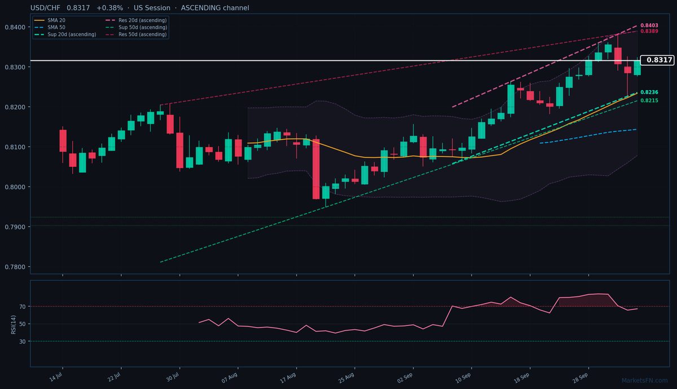The height and width of the screenshot is (389, 677).
Task: Click the 07 Aug date label
Action: click(230, 377)
